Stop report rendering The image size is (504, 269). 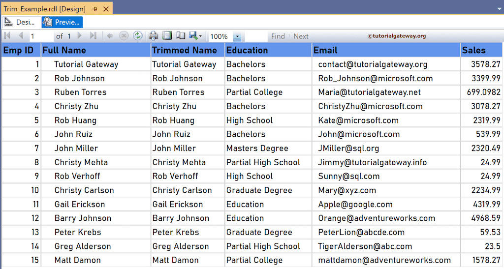coord(124,36)
